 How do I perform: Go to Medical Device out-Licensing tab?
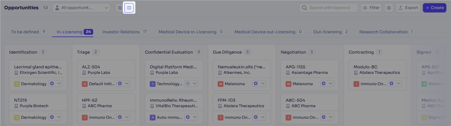click(269, 32)
